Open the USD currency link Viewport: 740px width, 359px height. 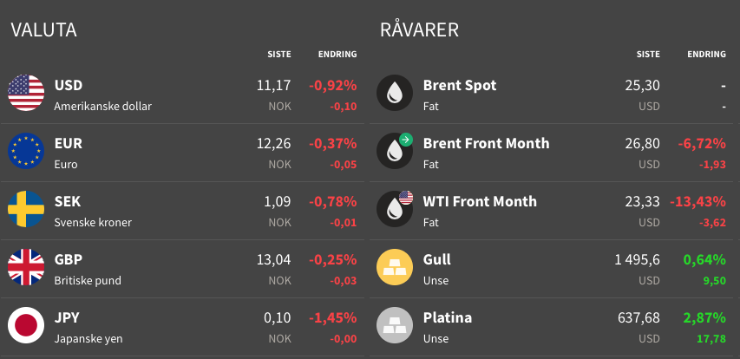point(69,85)
